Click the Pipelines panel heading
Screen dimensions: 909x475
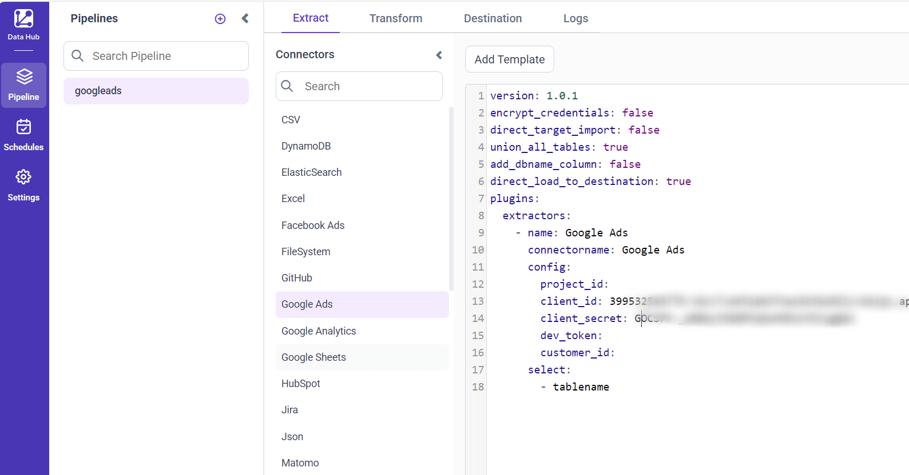[x=94, y=18]
